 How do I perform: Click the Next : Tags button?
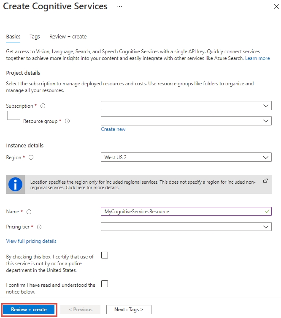129,310
